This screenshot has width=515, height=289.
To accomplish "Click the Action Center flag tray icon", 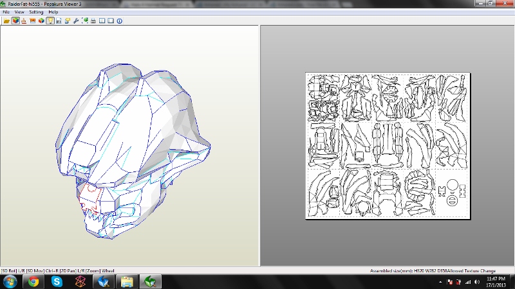I will coord(449,282).
